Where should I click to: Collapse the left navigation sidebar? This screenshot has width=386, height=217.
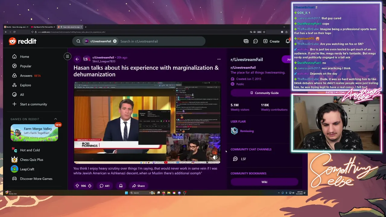[x=68, y=56]
